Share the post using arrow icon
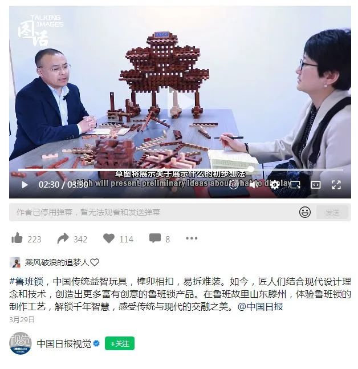Screen dimensions: 358x369 [63, 238]
